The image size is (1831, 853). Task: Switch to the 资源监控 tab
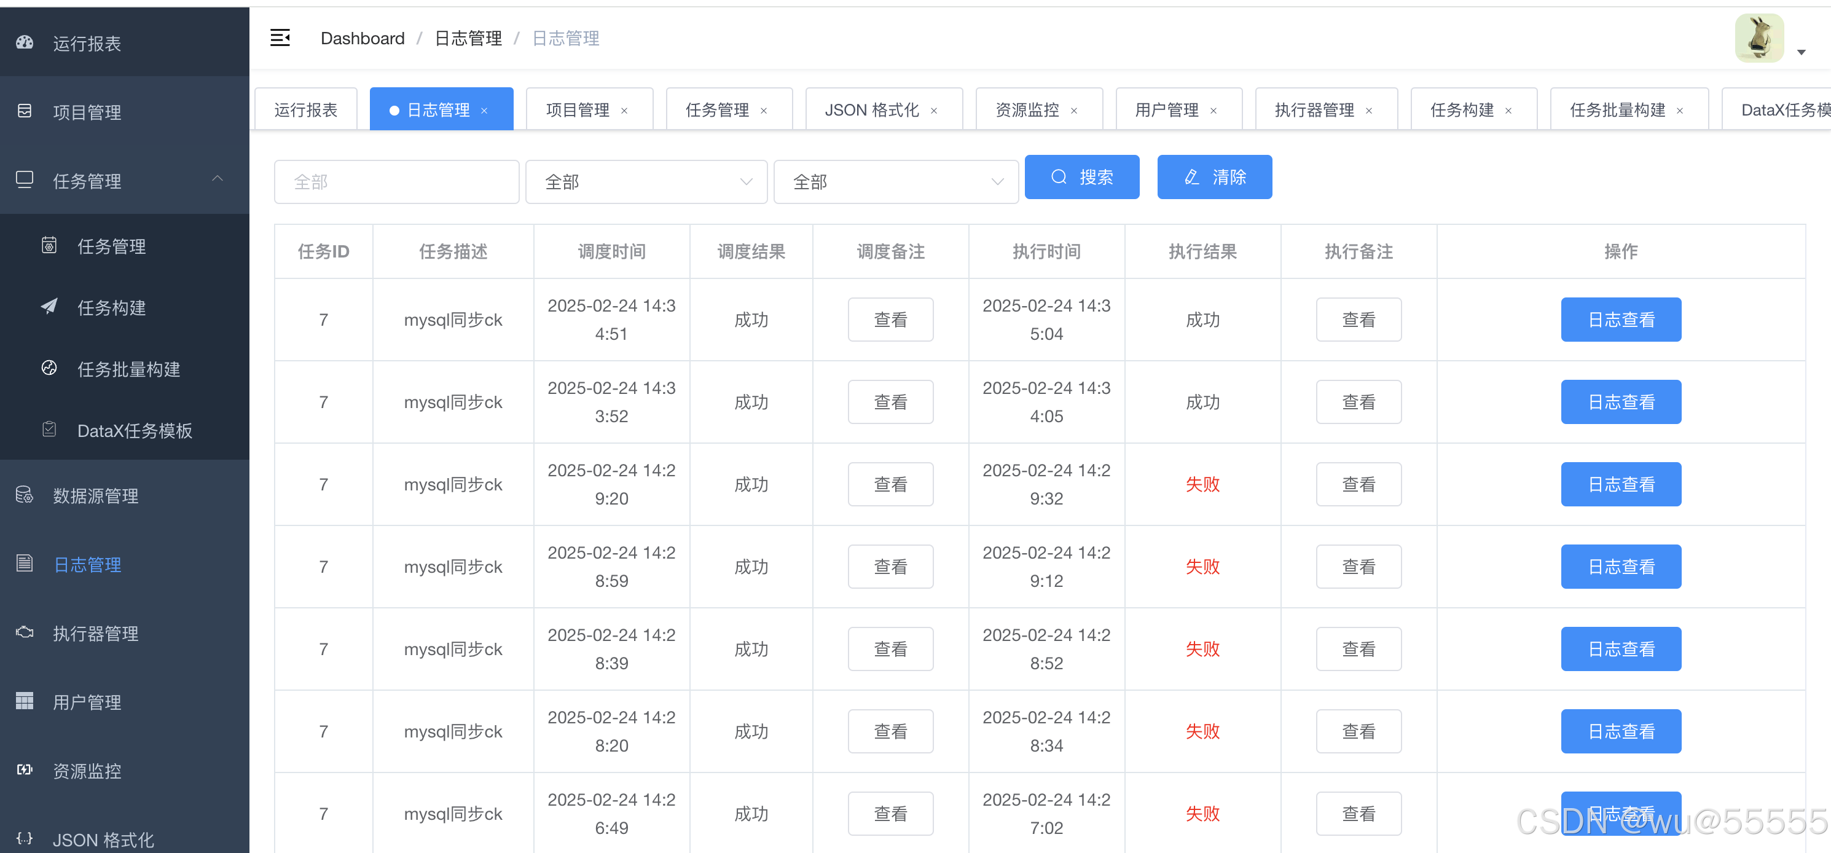(1027, 110)
